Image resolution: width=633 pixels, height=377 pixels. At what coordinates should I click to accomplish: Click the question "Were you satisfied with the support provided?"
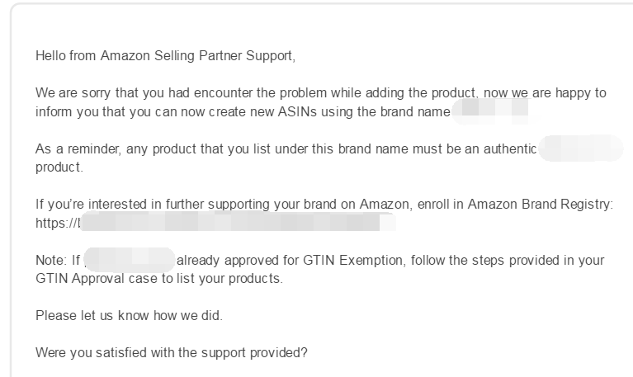(172, 353)
